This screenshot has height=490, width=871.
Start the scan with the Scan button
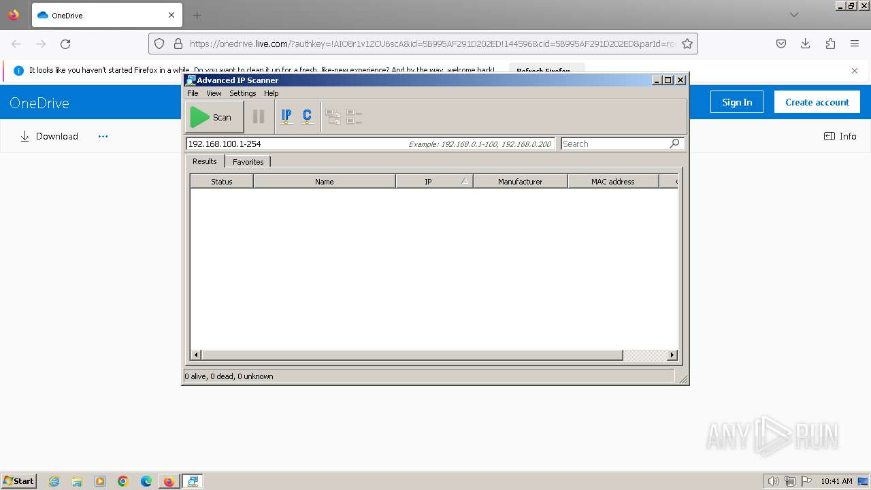pyautogui.click(x=214, y=117)
